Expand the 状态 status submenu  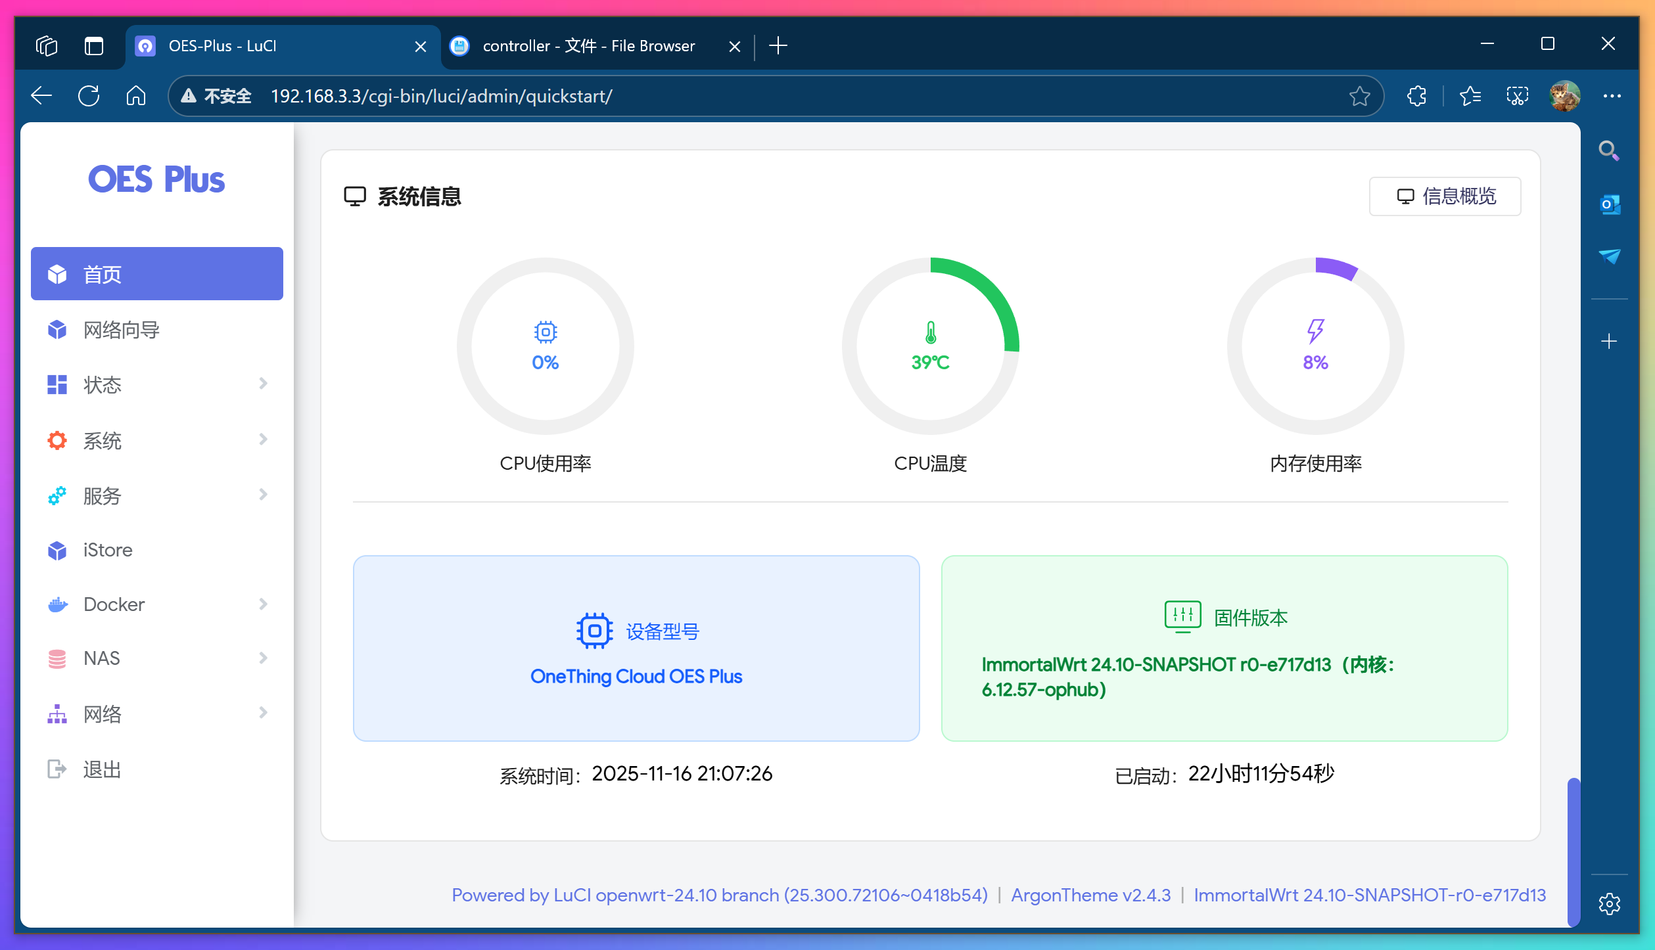(x=263, y=384)
